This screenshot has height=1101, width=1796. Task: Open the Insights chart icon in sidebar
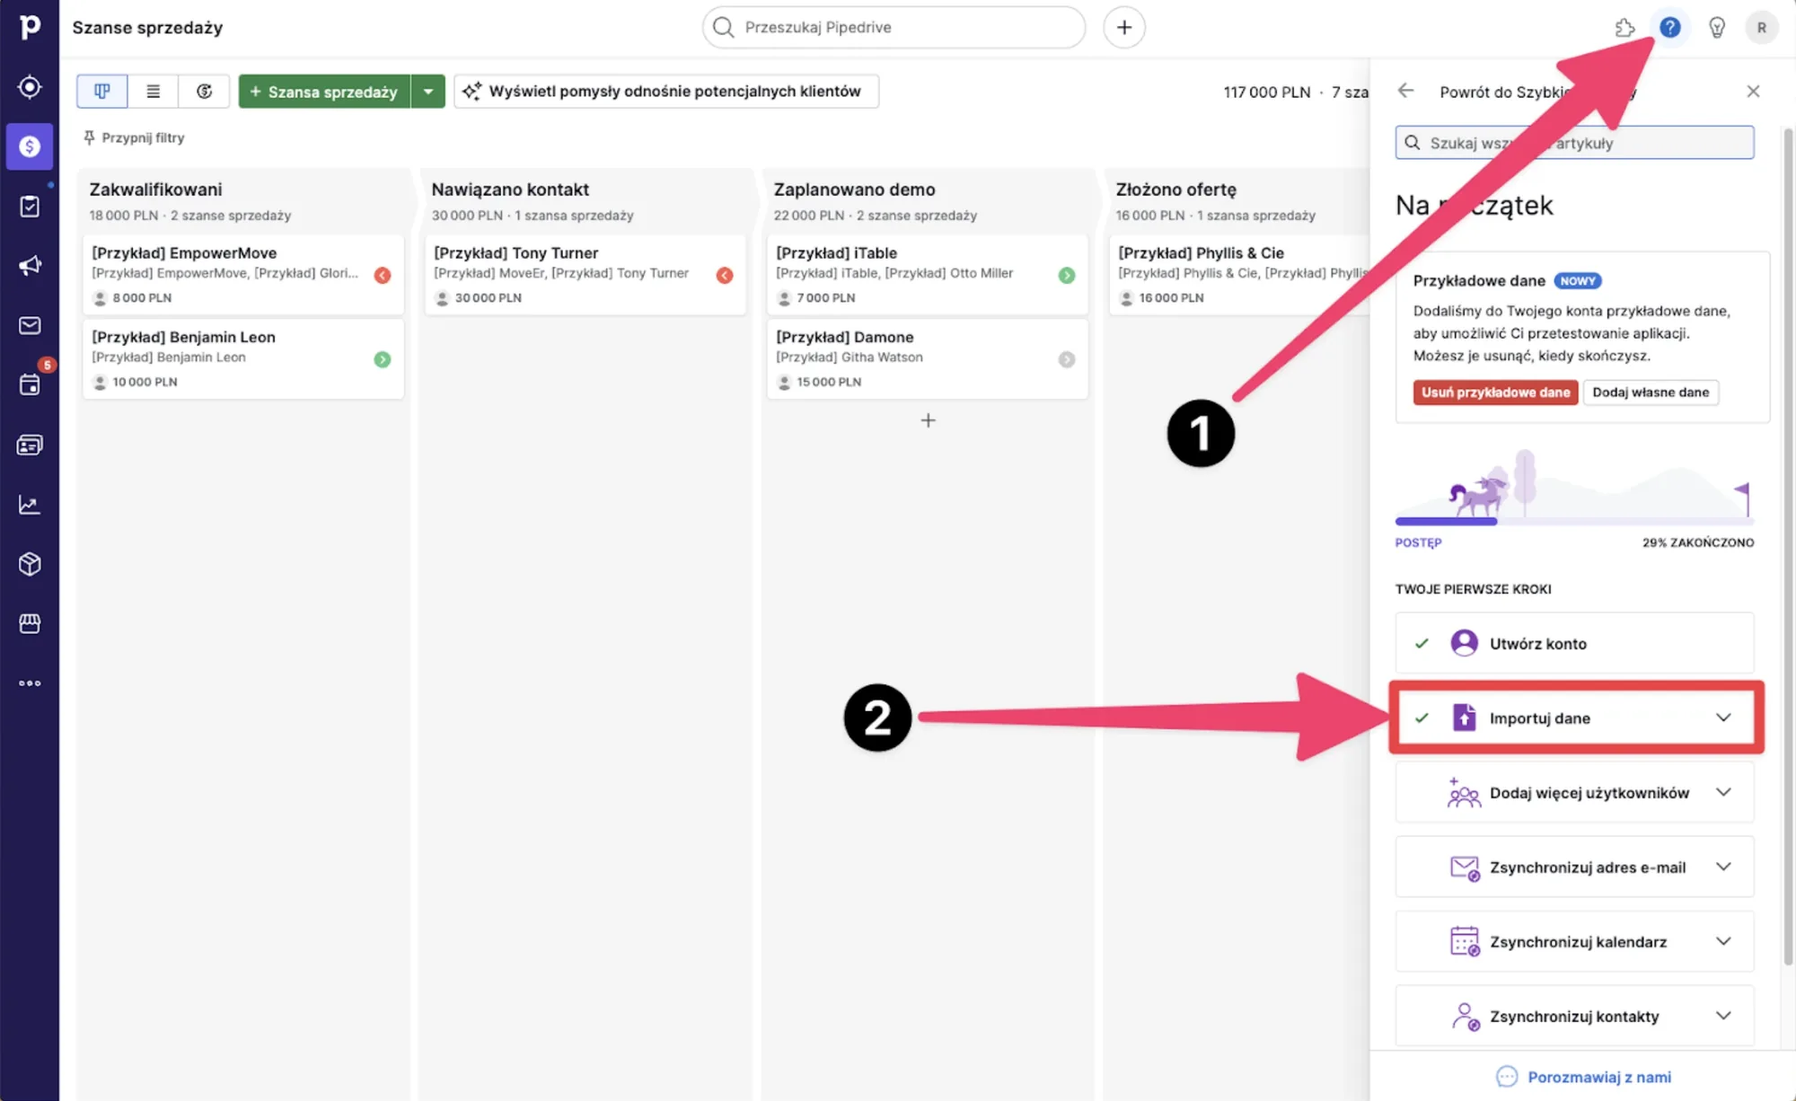click(30, 505)
